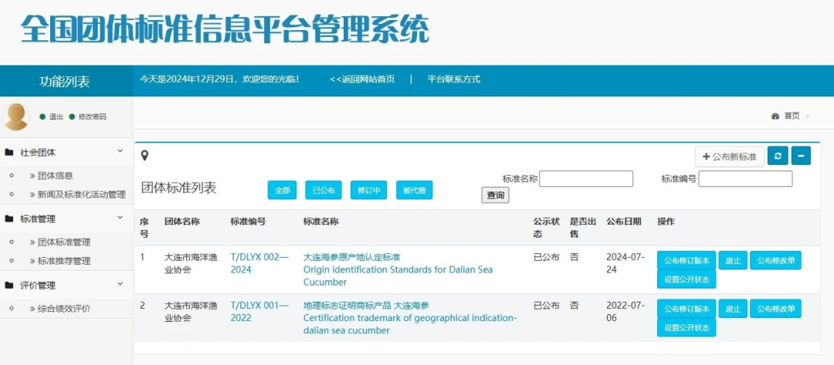
Task: Click the 标准管理 folder icon
Action: coord(9,218)
